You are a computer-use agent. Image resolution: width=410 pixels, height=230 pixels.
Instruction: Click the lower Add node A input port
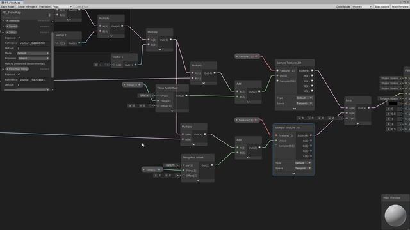pyautogui.click(x=237, y=148)
